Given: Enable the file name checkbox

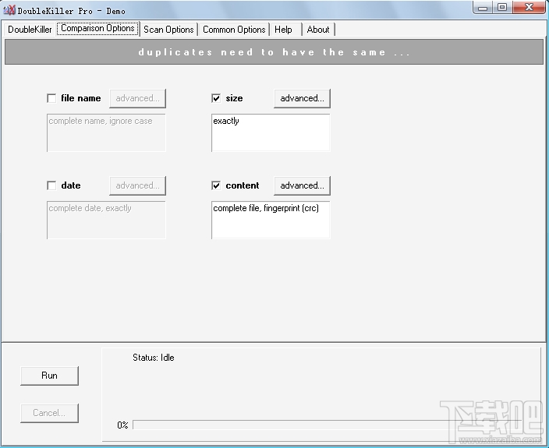Looking at the screenshot, I should pyautogui.click(x=51, y=98).
